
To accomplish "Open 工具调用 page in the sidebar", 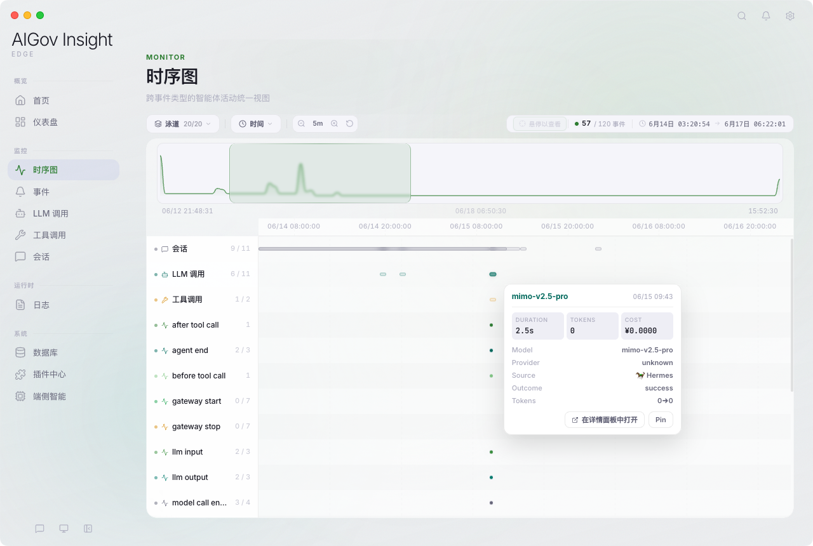I will coord(64,235).
